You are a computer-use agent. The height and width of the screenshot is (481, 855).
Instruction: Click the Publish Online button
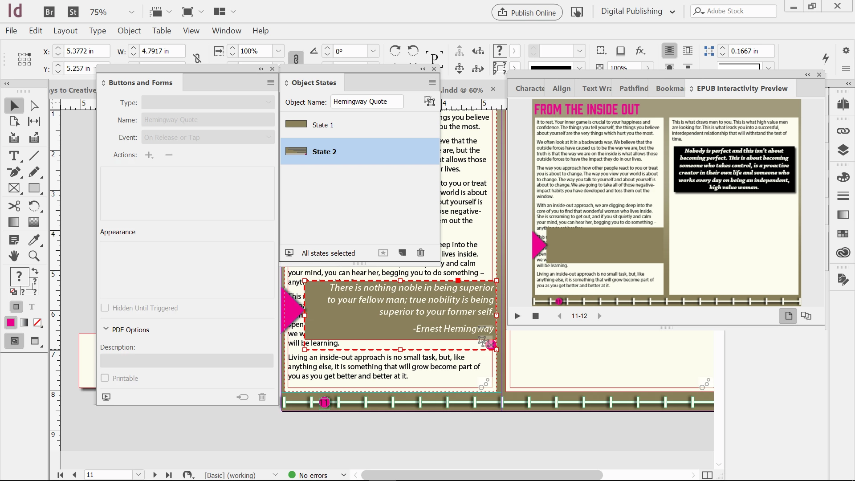point(527,12)
